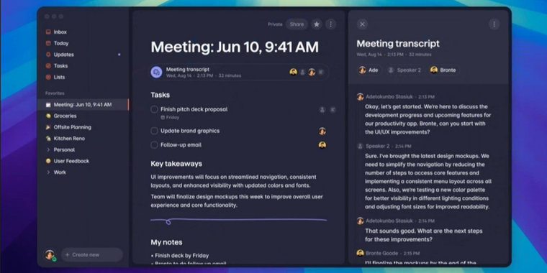The width and height of the screenshot is (547, 273).
Task: Click the Friday due date tag
Action: coord(170,118)
